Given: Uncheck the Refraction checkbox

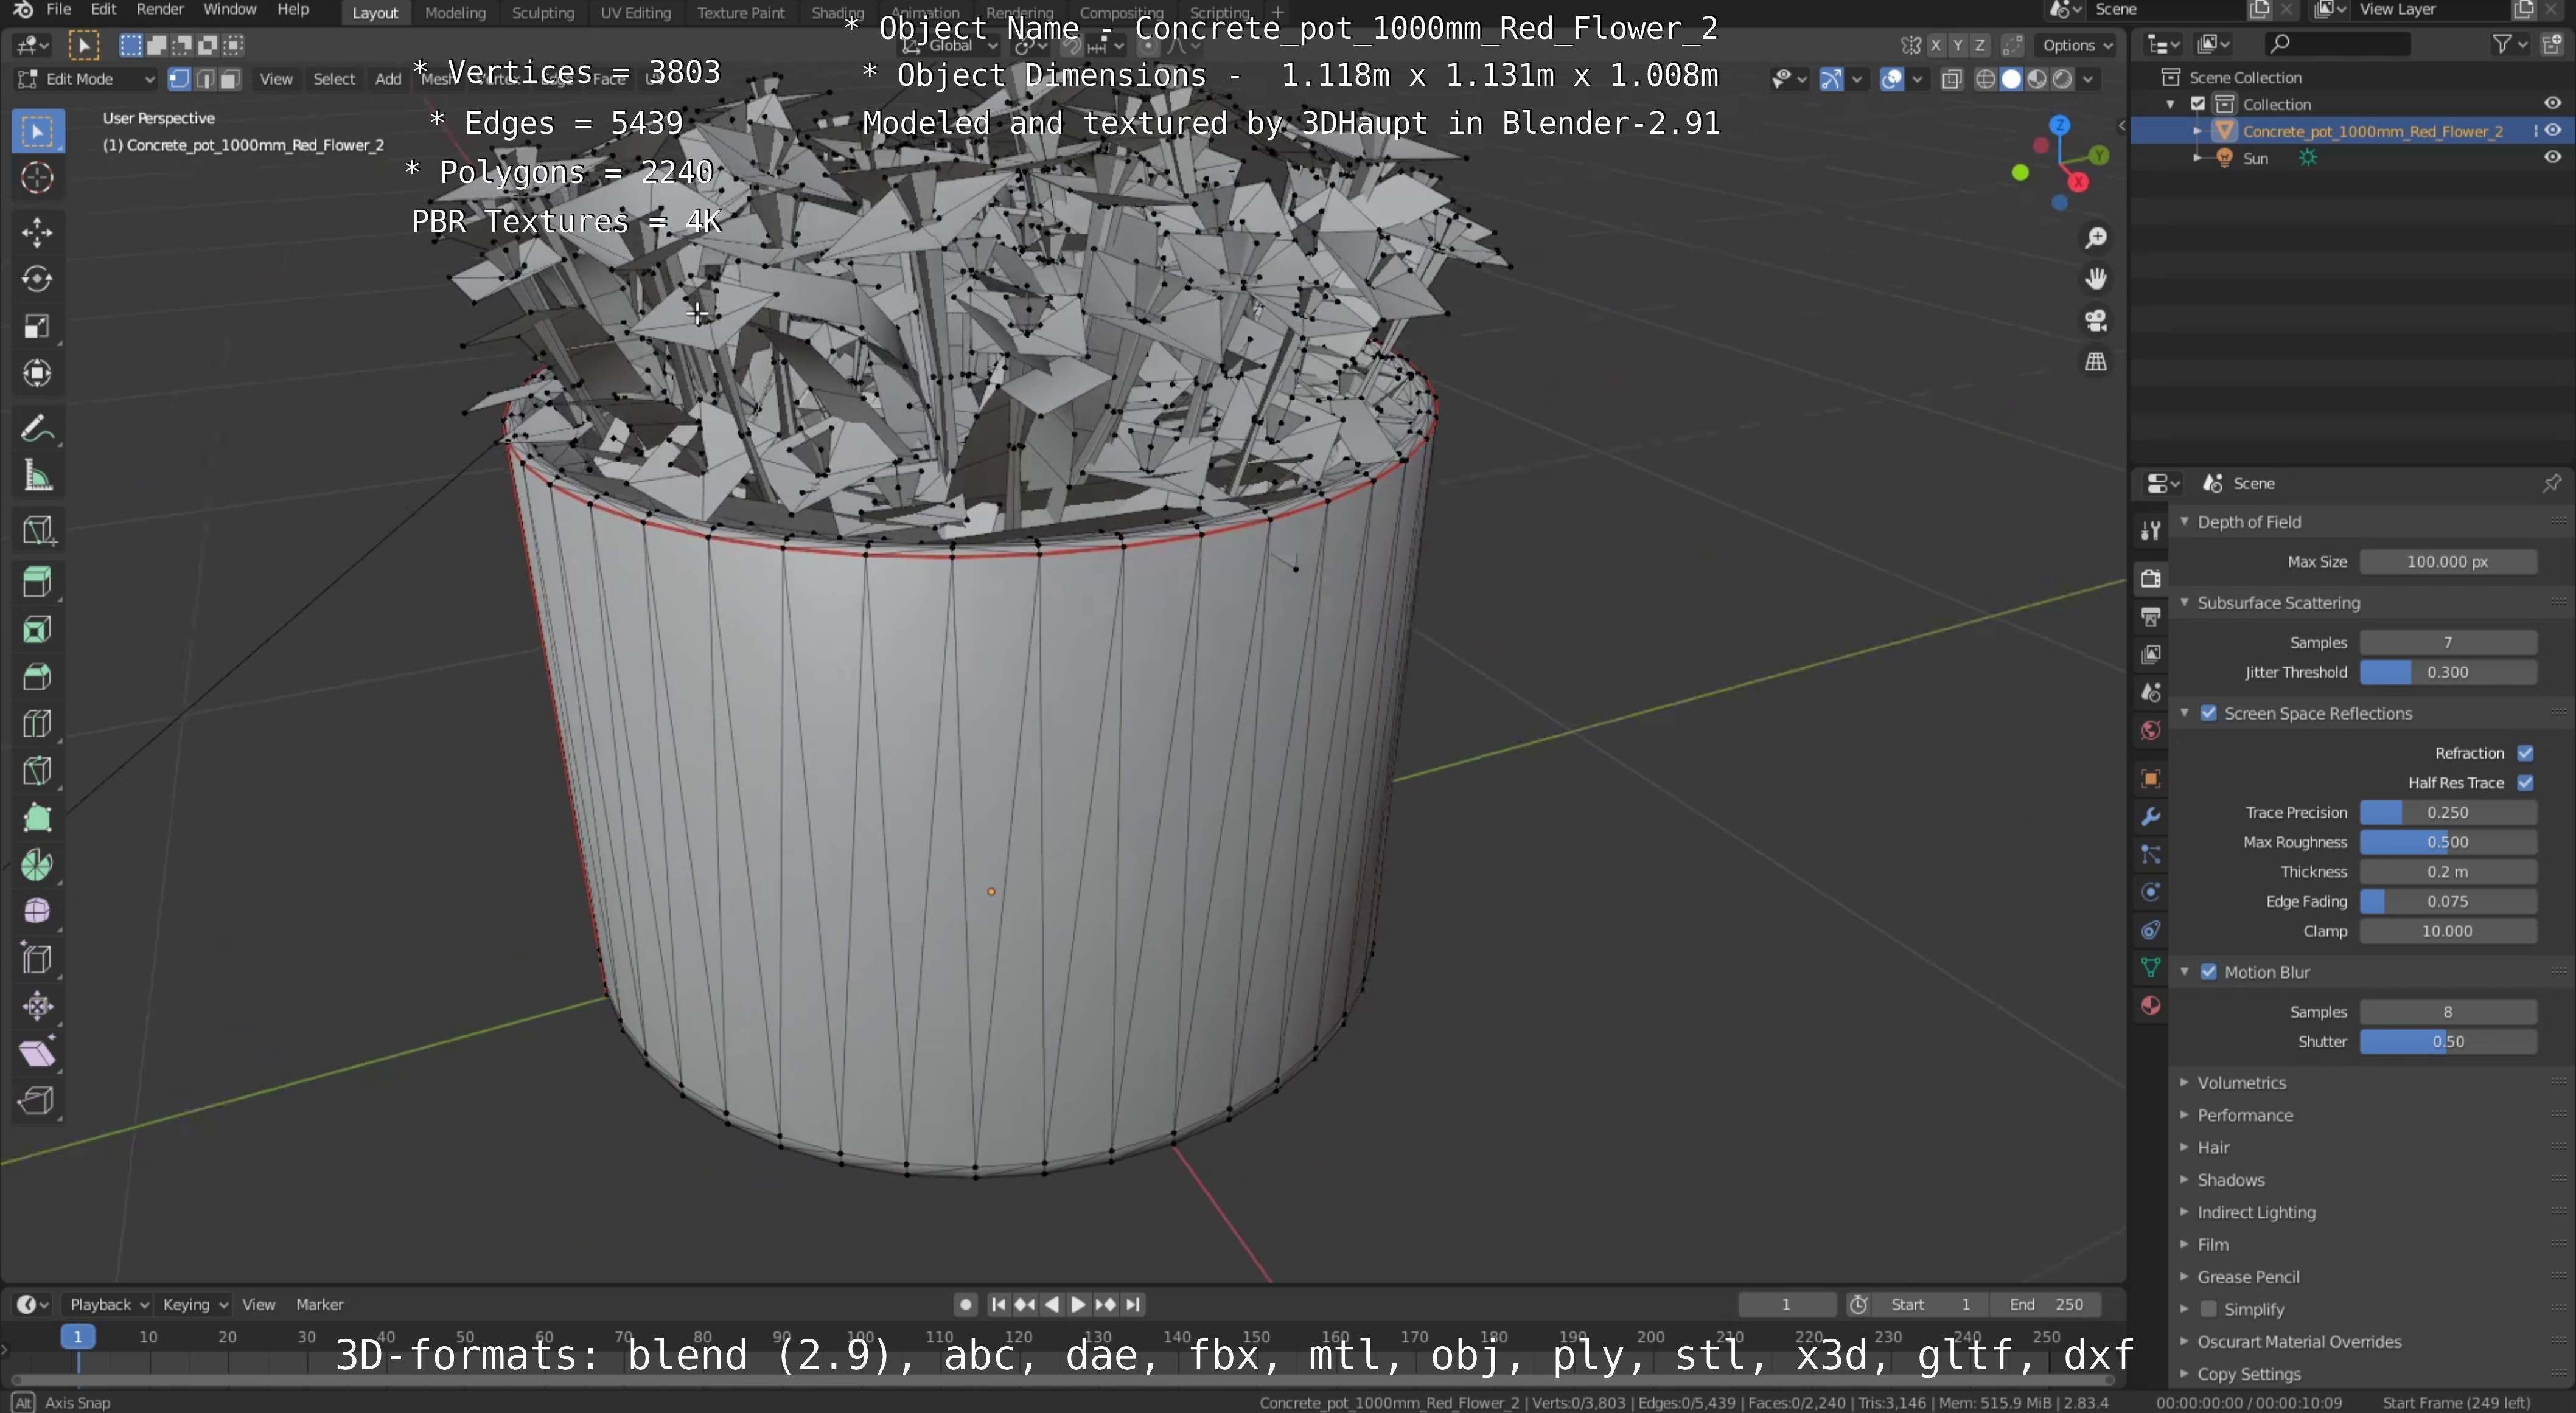Looking at the screenshot, I should pos(2525,754).
